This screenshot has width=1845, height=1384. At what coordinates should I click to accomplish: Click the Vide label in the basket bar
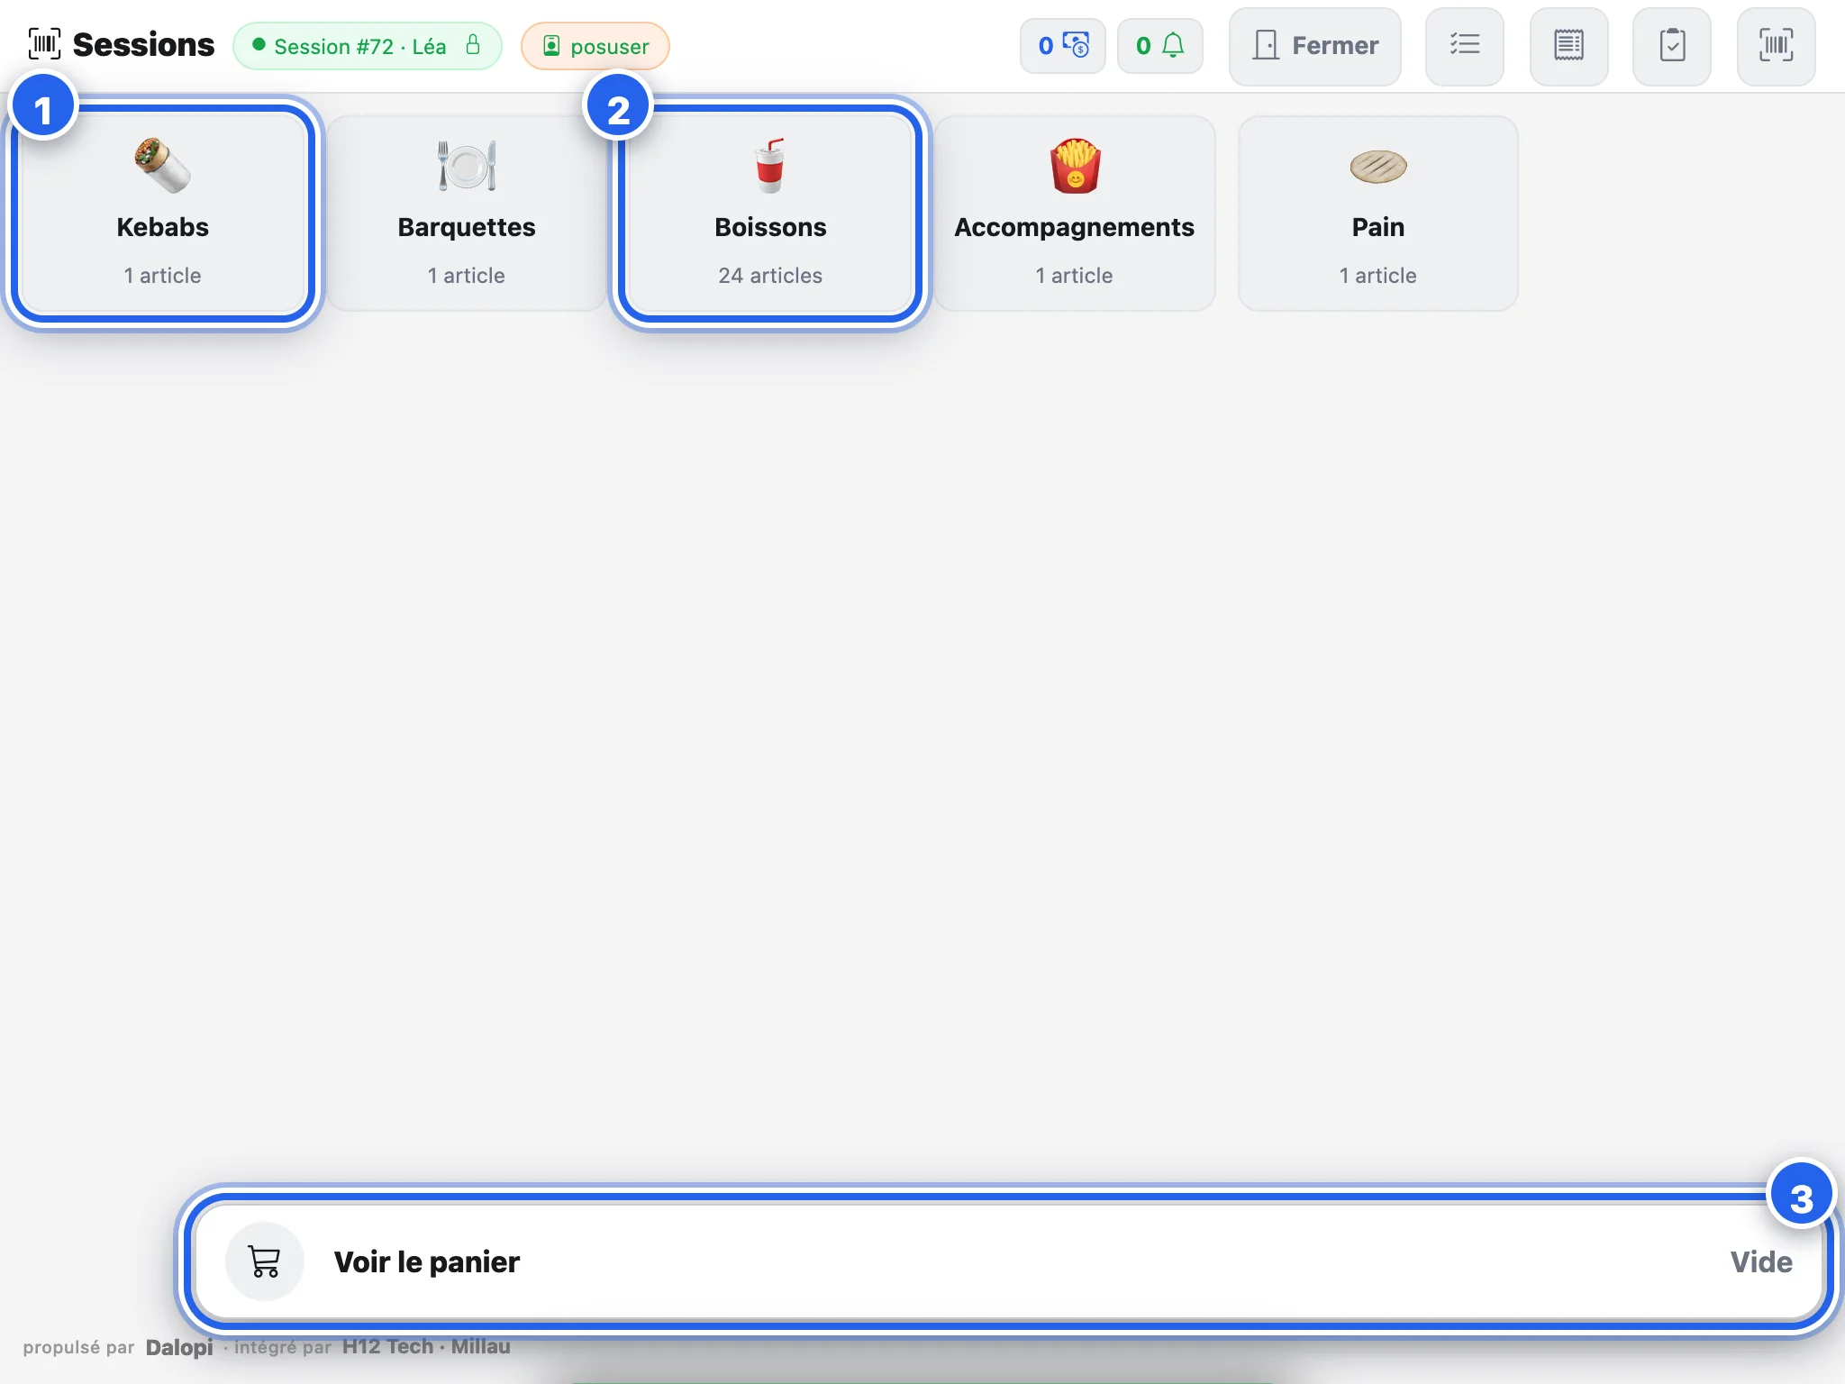1761,1262
